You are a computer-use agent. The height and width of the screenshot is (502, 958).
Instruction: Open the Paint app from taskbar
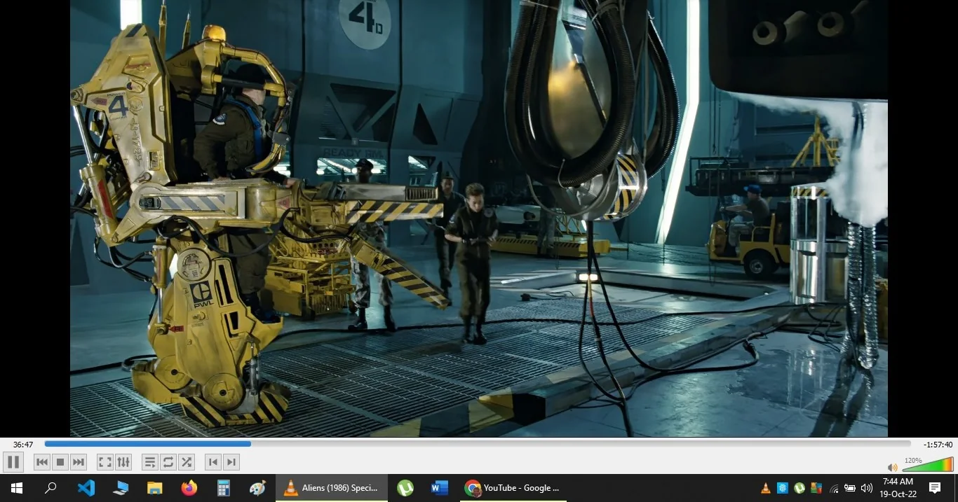[x=257, y=488]
